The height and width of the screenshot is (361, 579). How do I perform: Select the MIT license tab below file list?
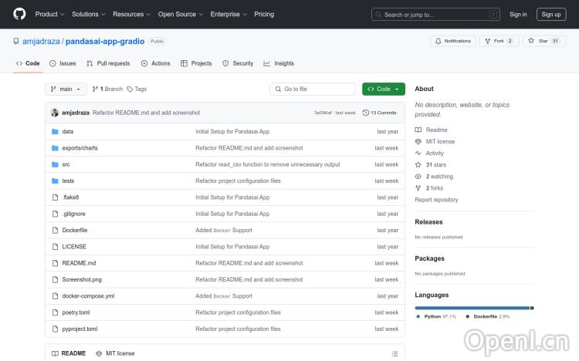115,353
